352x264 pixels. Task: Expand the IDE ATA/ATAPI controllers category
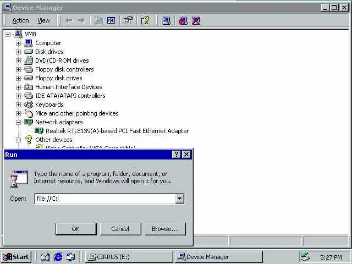(x=18, y=96)
